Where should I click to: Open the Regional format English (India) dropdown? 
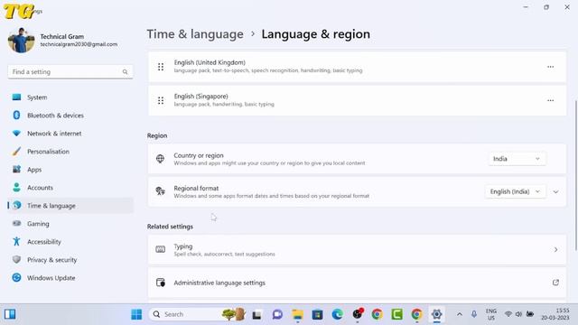pyautogui.click(x=515, y=191)
